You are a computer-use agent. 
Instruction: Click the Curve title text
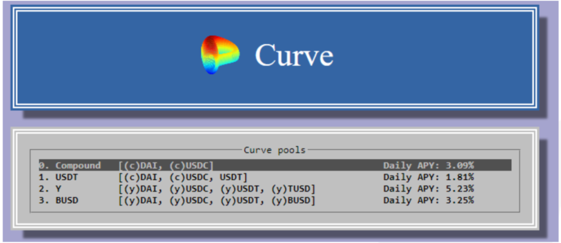[294, 55]
